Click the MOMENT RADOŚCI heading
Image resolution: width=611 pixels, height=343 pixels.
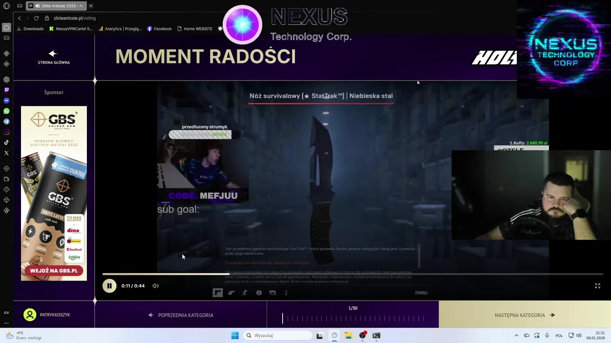pyautogui.click(x=206, y=57)
